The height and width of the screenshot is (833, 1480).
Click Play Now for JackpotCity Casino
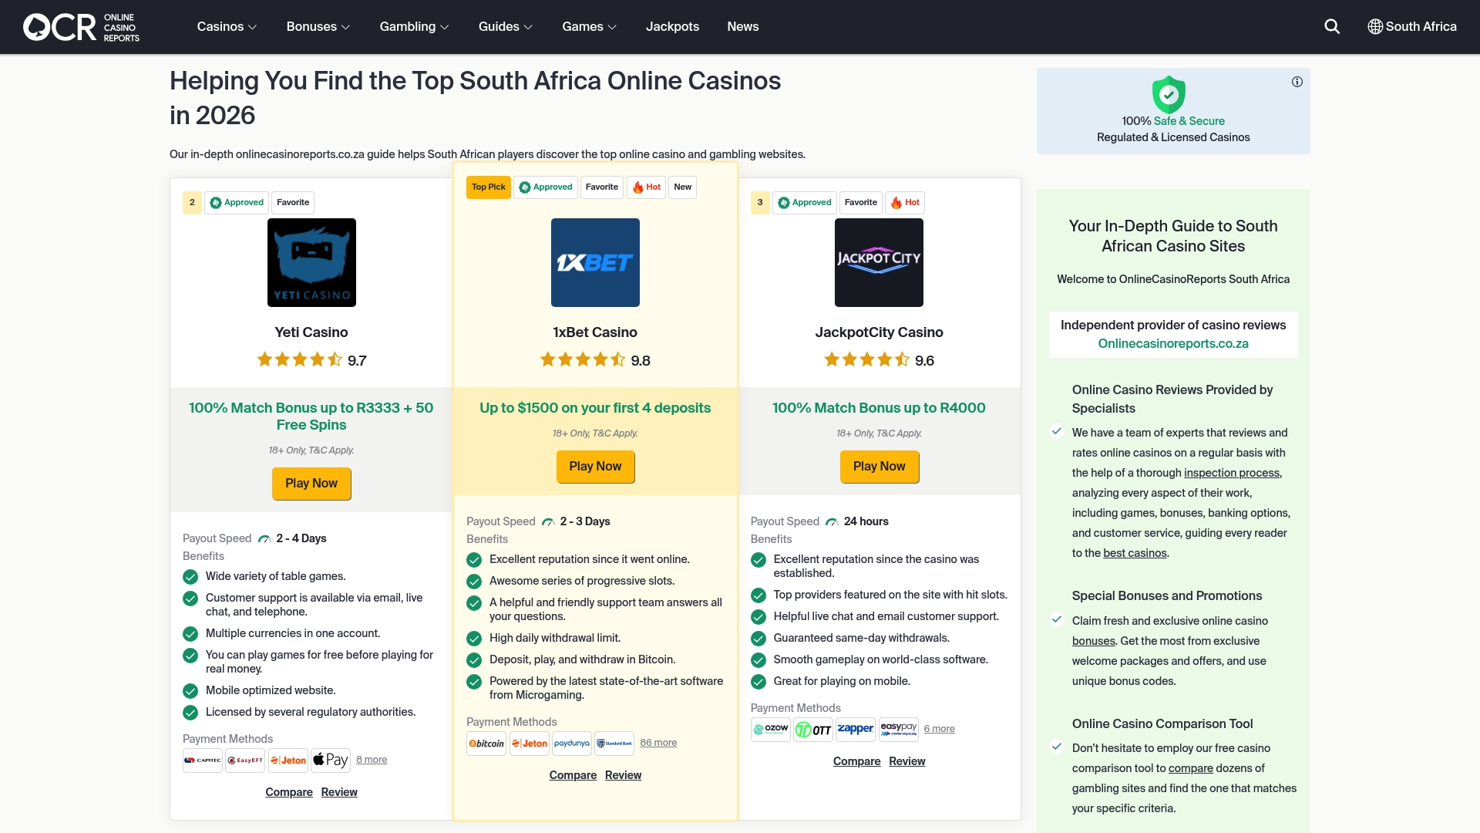879,467
